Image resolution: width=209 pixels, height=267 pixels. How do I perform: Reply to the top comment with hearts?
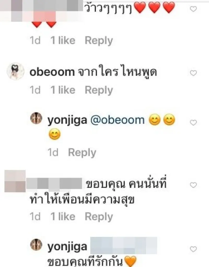(99, 41)
